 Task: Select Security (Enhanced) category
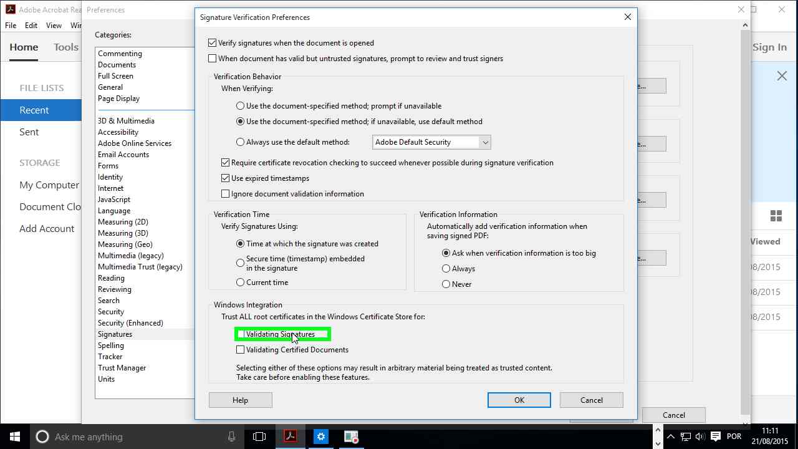[x=130, y=323]
